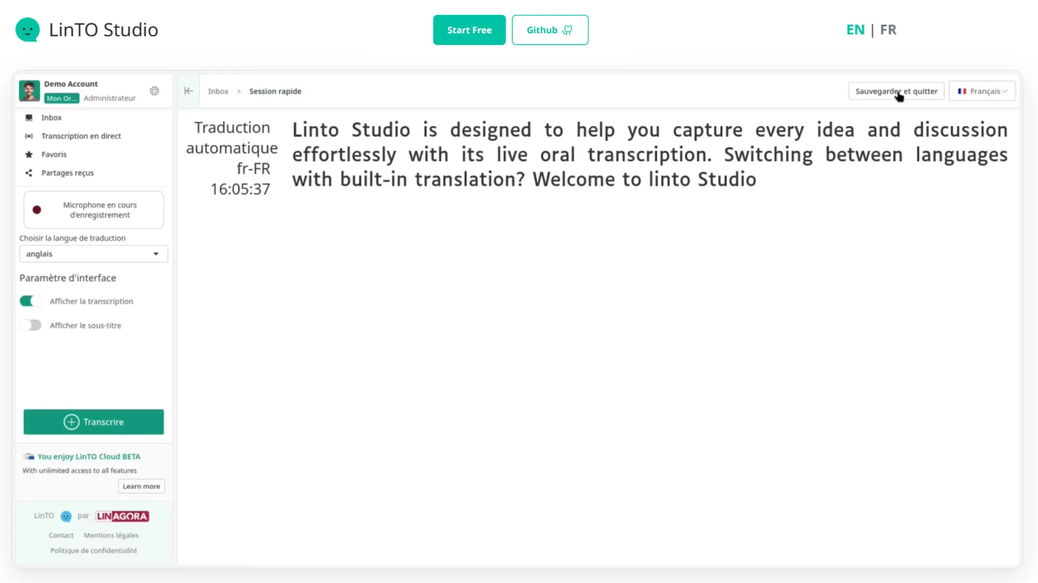Click the Transcrire button
The width and height of the screenshot is (1038, 583).
click(93, 422)
